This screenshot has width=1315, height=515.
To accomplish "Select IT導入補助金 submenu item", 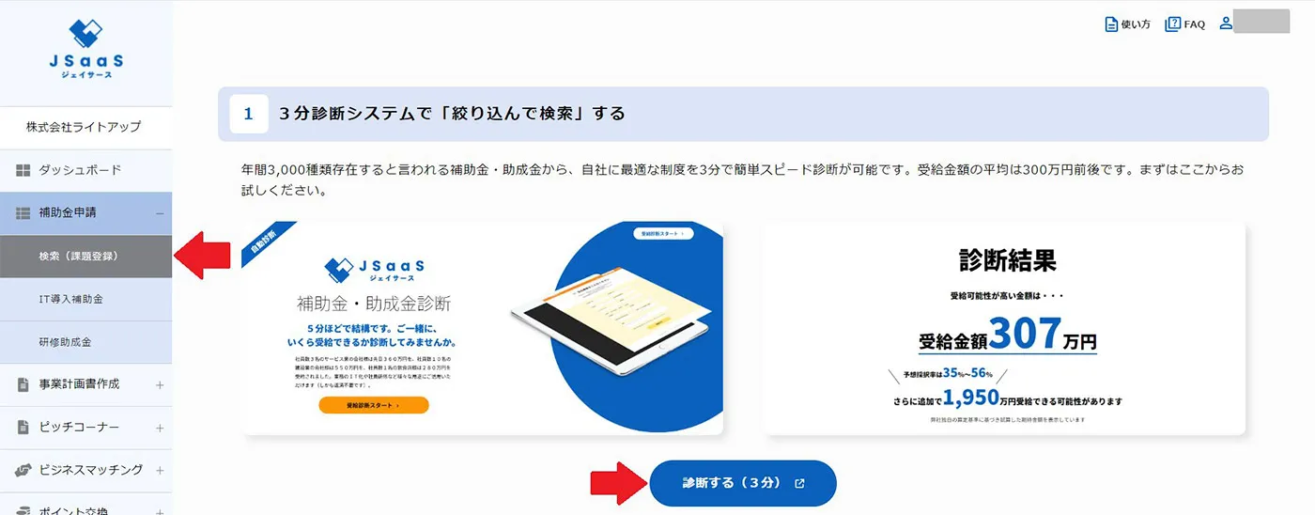I will pyautogui.click(x=85, y=300).
